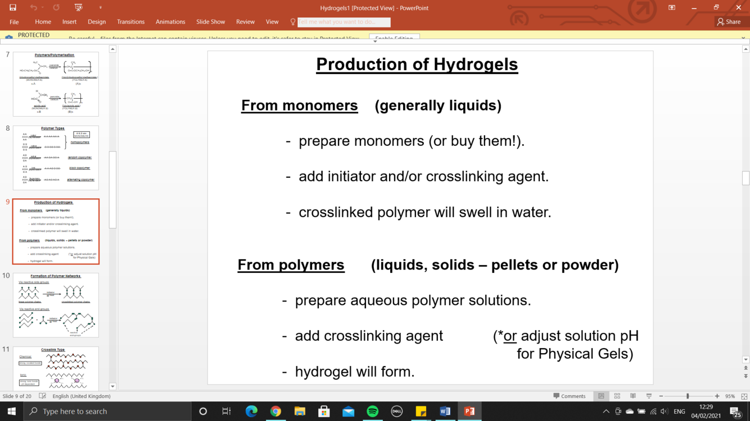The image size is (750, 421).
Task: Open Ribbon Display Options icon
Action: coord(672,8)
